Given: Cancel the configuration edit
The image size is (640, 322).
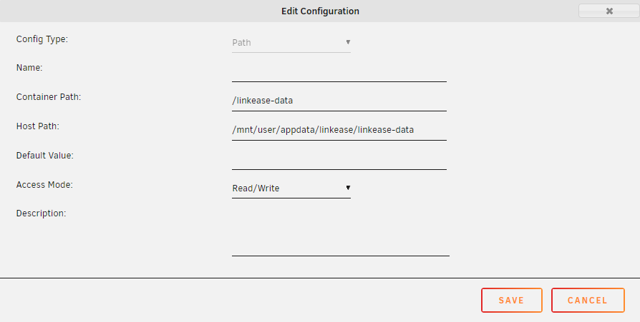Looking at the screenshot, I should click(x=588, y=301).
